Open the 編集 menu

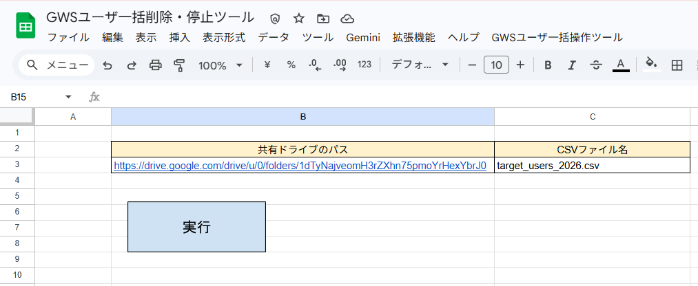(x=112, y=37)
